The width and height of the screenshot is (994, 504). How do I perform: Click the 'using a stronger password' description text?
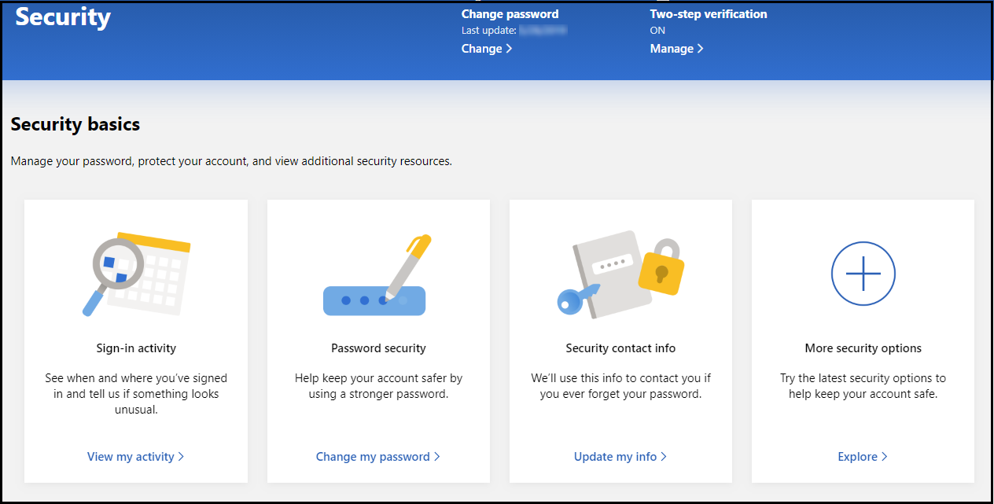378,386
